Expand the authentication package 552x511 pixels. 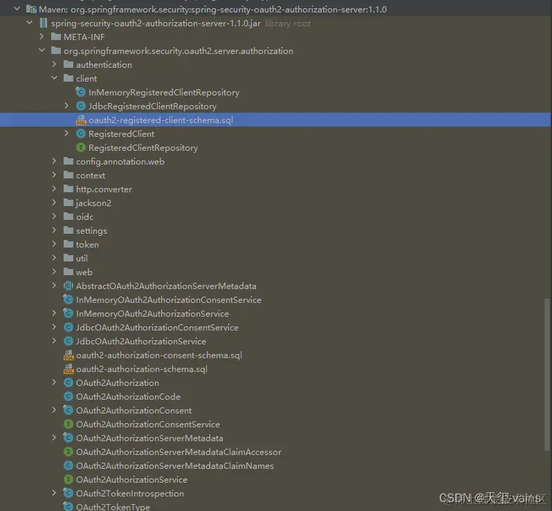54,64
